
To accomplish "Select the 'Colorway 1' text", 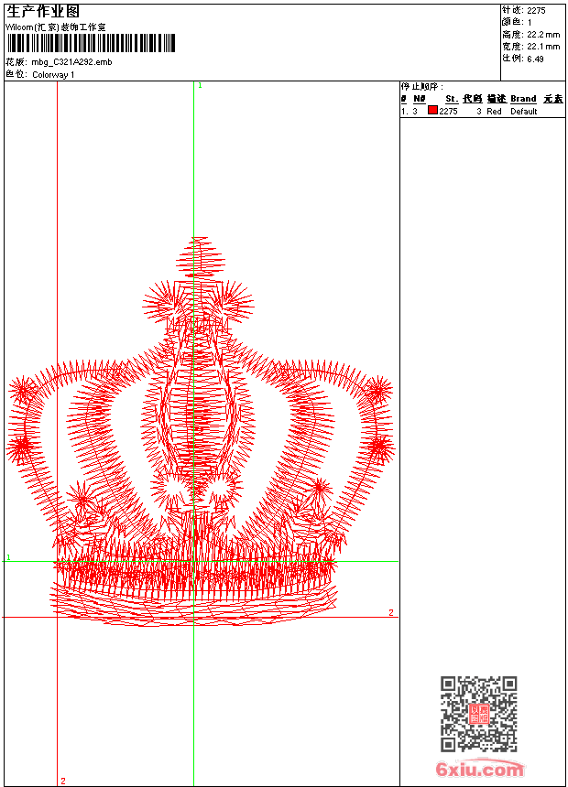I will (x=53, y=75).
